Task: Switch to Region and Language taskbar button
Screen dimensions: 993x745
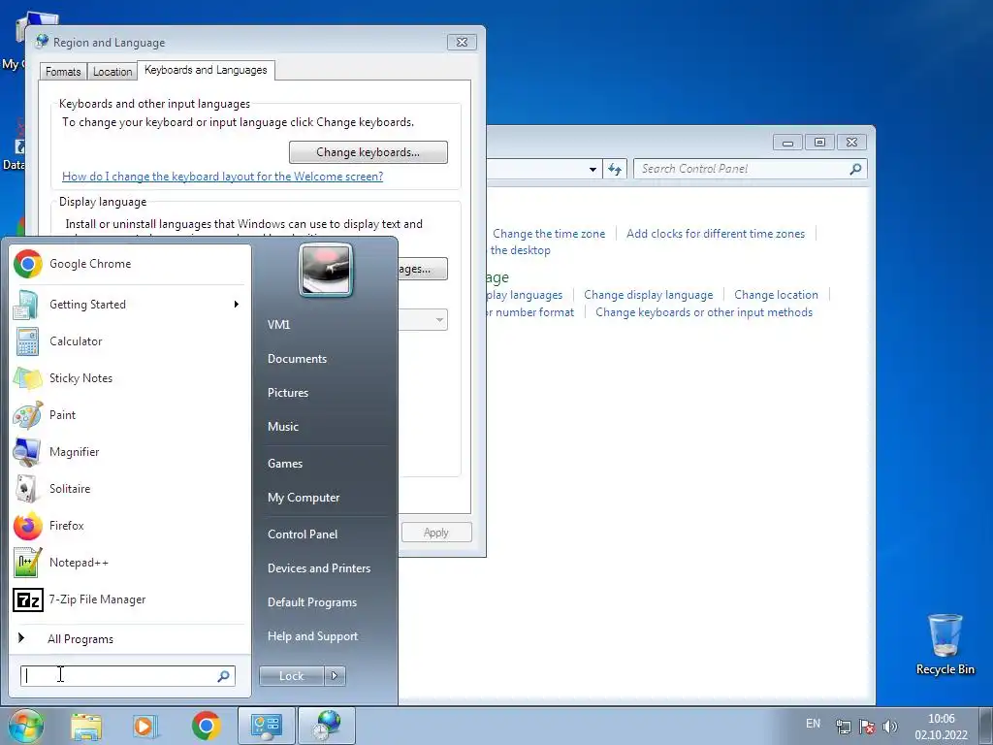Action: pyautogui.click(x=326, y=726)
